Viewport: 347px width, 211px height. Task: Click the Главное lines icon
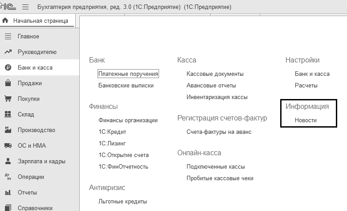tap(8, 36)
